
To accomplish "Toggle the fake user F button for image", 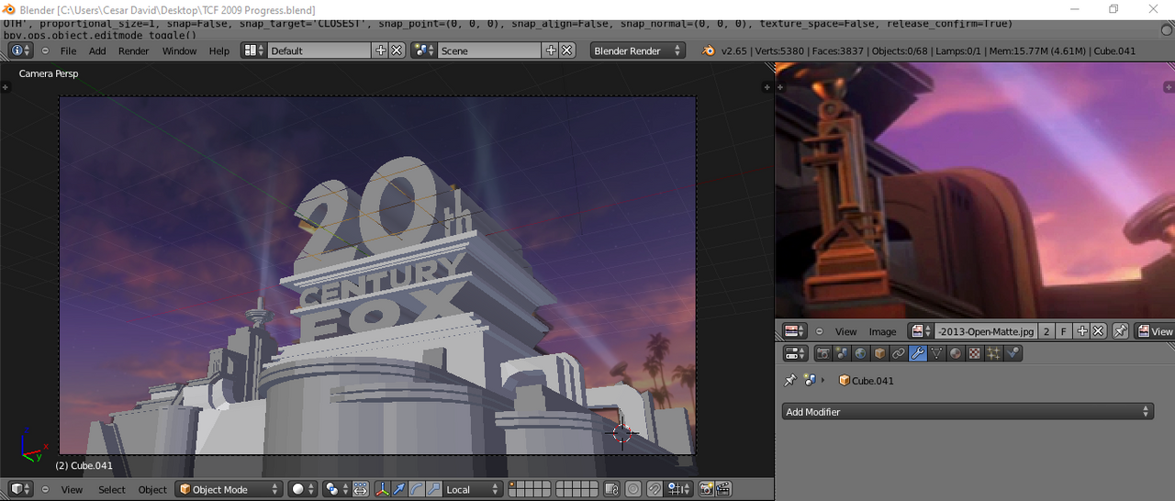I will click(x=1064, y=331).
